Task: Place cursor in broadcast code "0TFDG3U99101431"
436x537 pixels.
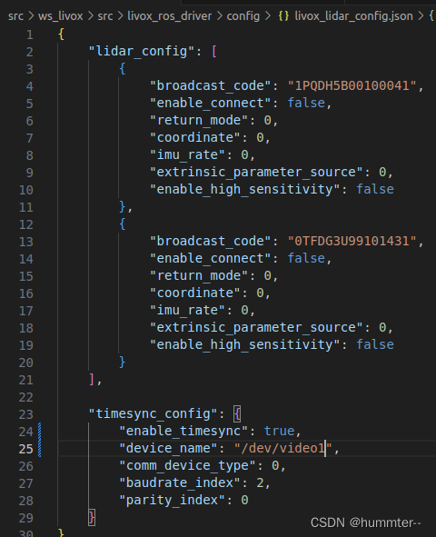Action: (x=352, y=241)
